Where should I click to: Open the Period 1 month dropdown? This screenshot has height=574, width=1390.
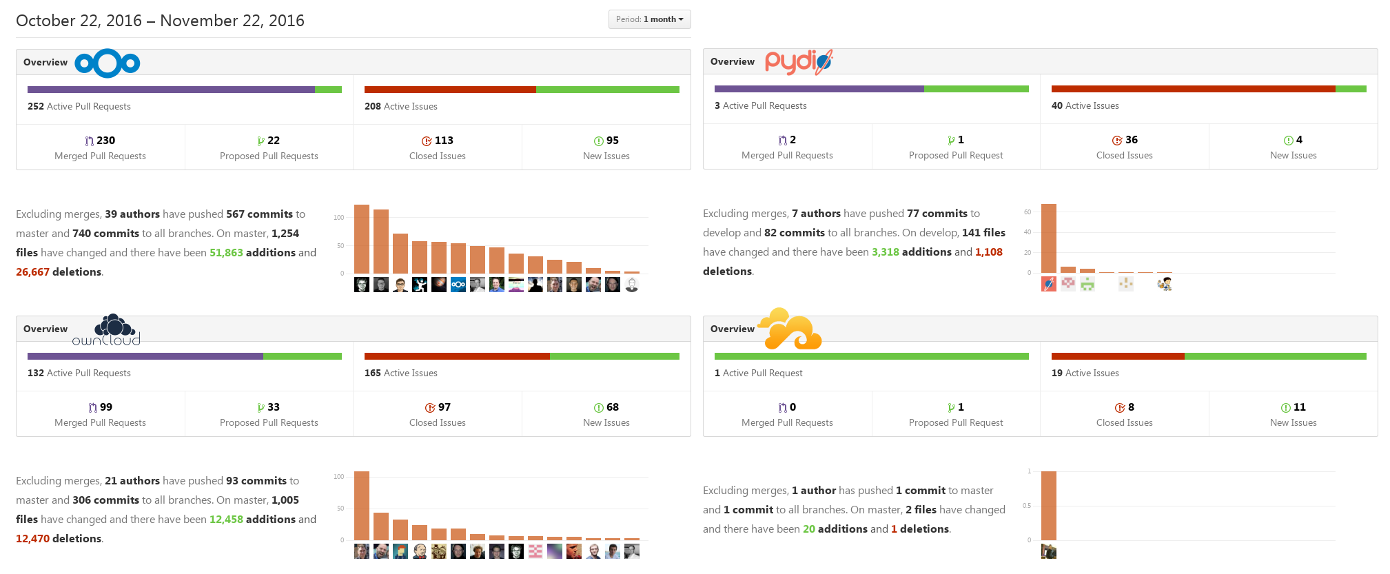649,19
